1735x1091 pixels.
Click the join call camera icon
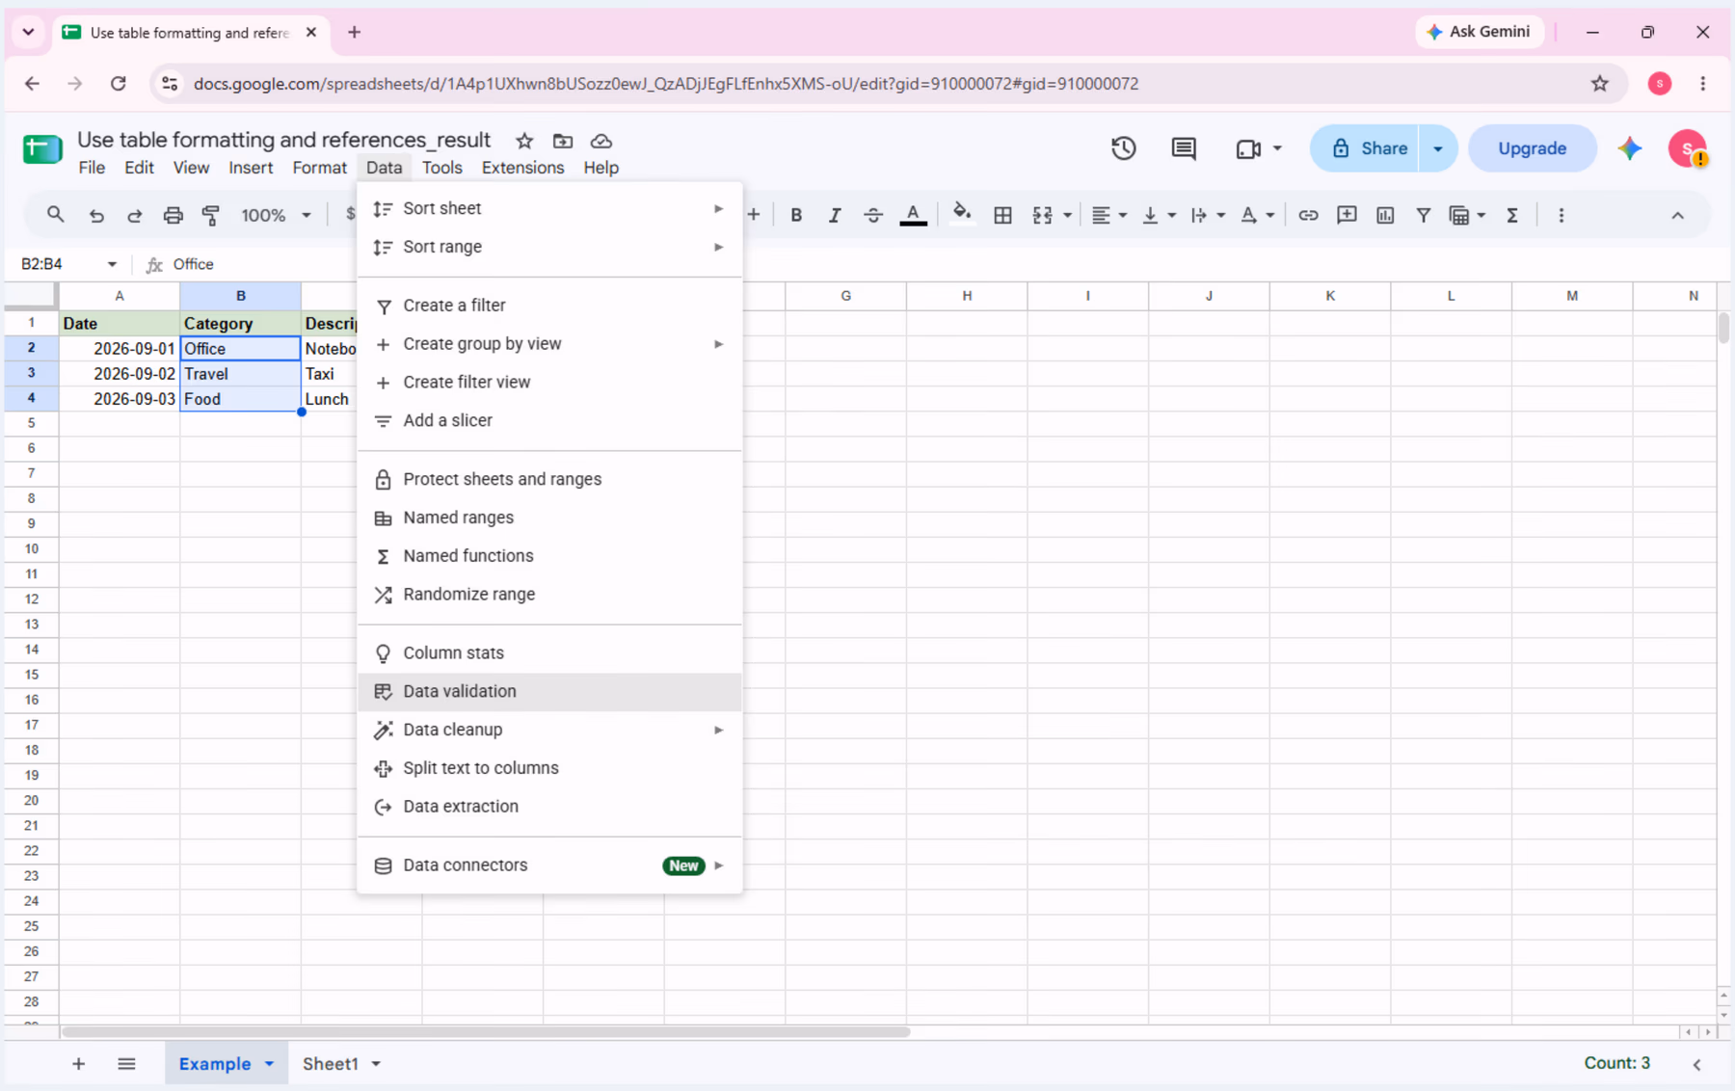[x=1248, y=148]
